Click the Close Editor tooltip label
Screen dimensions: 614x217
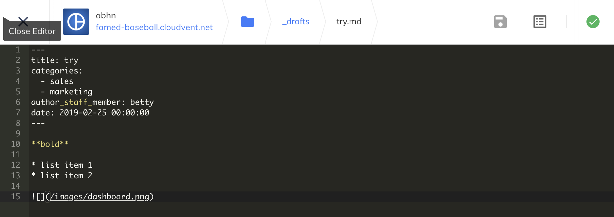point(32,31)
